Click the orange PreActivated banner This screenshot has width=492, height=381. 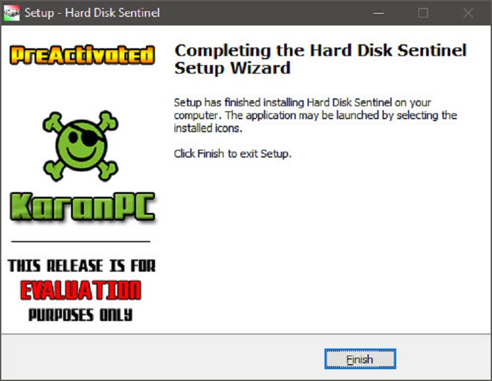pos(82,55)
